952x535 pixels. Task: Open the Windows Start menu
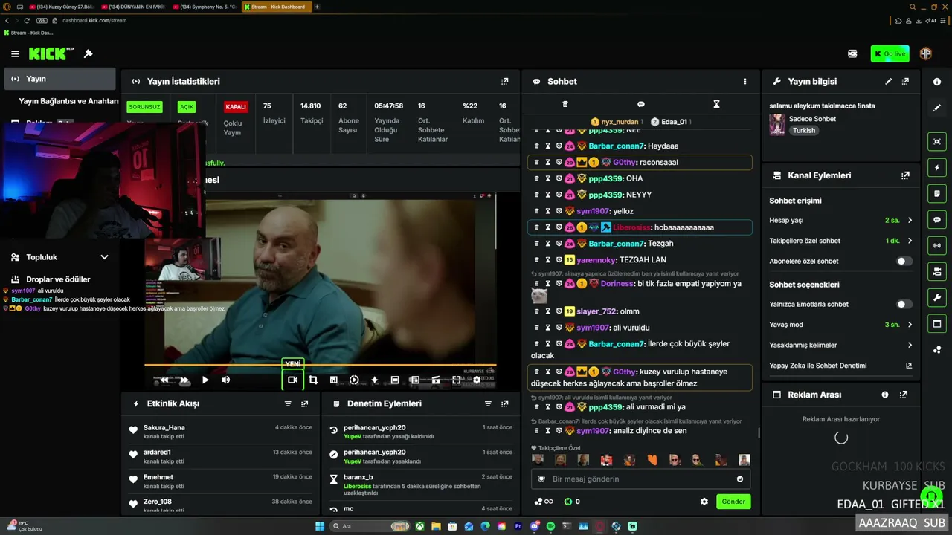pyautogui.click(x=320, y=526)
